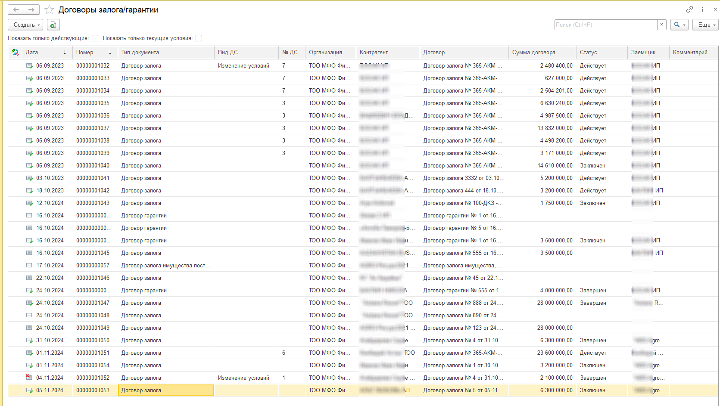The width and height of the screenshot is (720, 406).
Task: Open the three-dot window menu
Action: click(702, 9)
